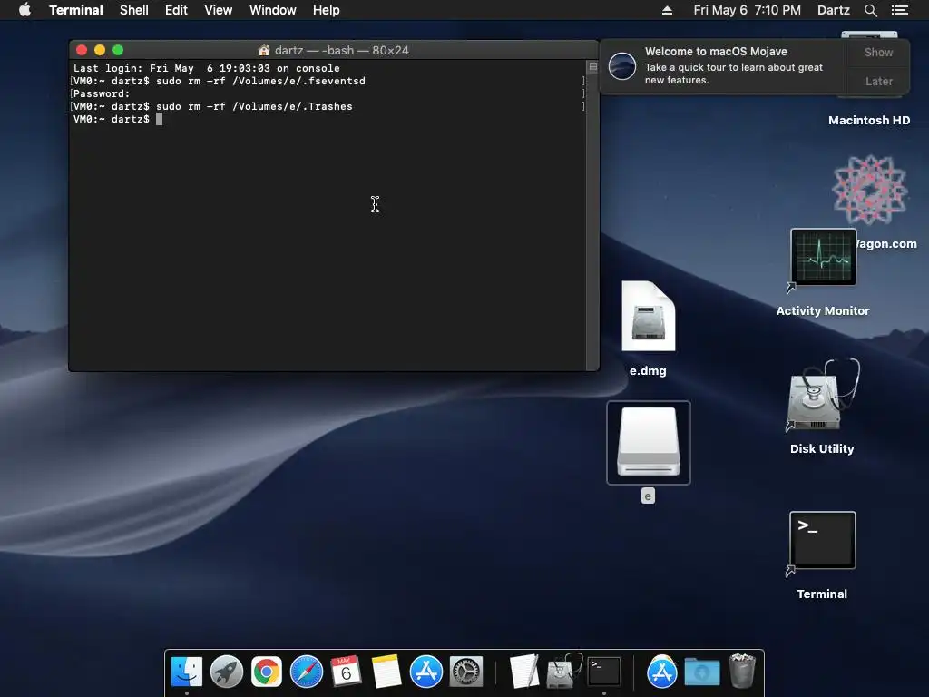
Task: Click the Welcome to macOS Mojave notification
Action: [x=724, y=65]
